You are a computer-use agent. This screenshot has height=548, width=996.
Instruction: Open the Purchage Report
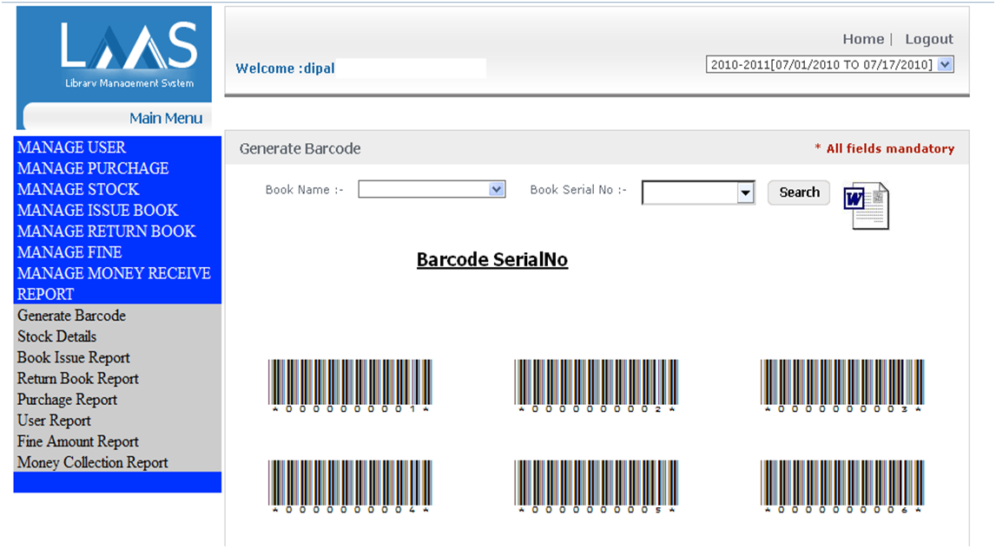click(67, 399)
